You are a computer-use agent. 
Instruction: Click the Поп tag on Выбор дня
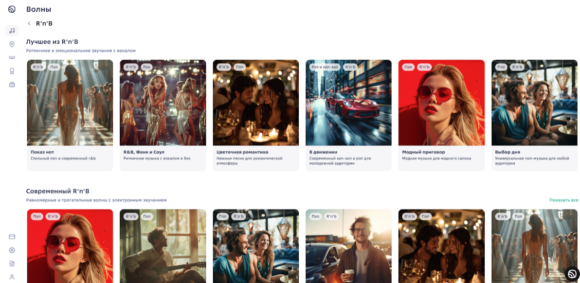click(501, 67)
